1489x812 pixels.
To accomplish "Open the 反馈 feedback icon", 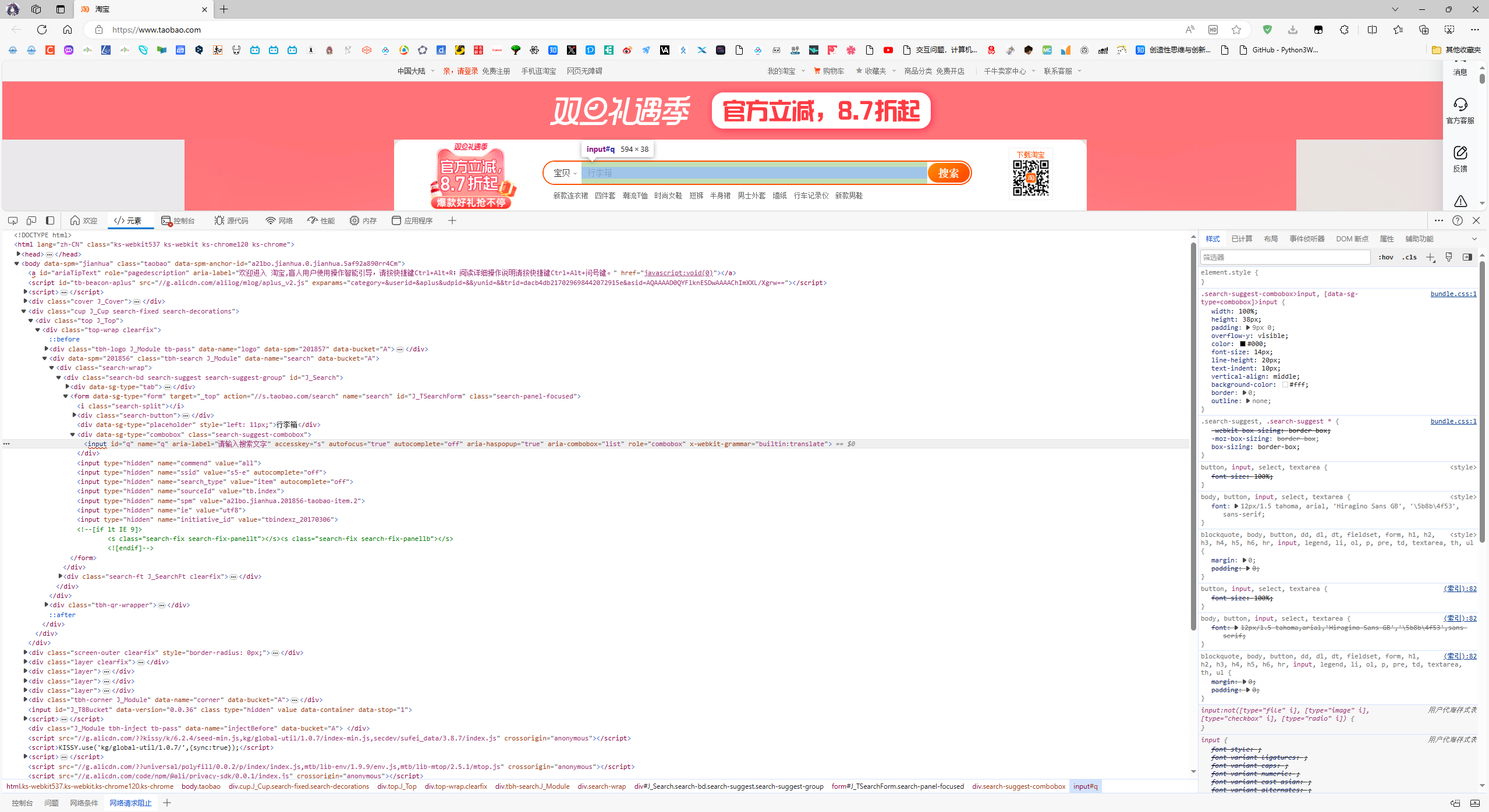I will coord(1460,159).
